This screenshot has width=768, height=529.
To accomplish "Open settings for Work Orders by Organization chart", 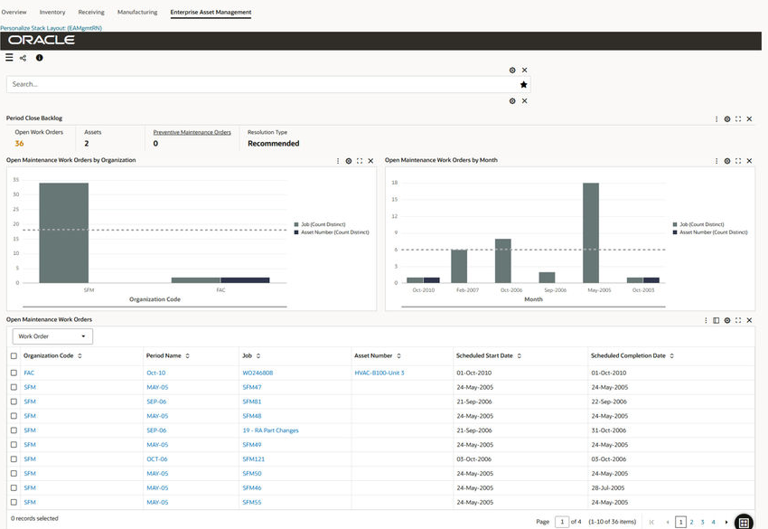I will (349, 161).
